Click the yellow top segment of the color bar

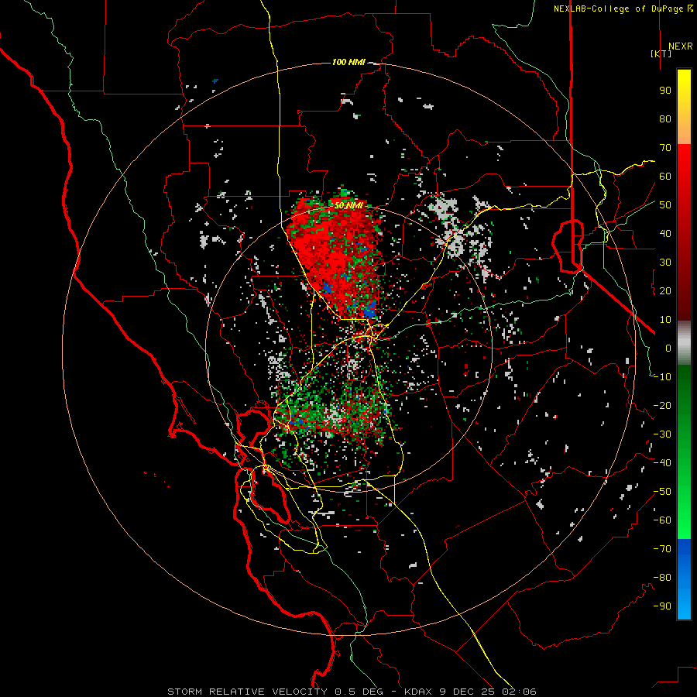coord(684,107)
